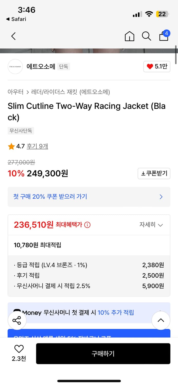This screenshot has width=178, height=386.
Task: Open the 아우터 category breadcrumb
Action: click(16, 92)
